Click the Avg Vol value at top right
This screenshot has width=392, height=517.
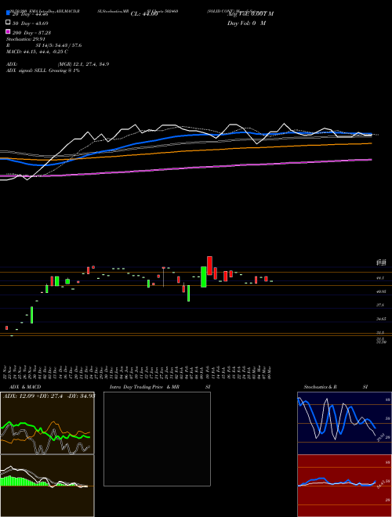[250, 14]
